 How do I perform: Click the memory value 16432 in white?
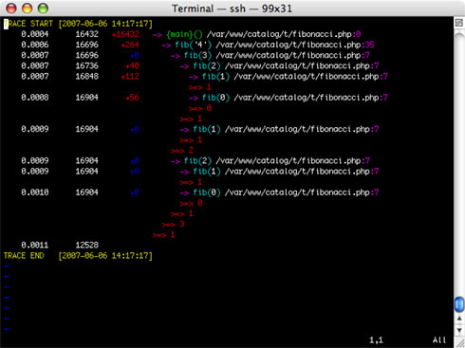click(87, 34)
